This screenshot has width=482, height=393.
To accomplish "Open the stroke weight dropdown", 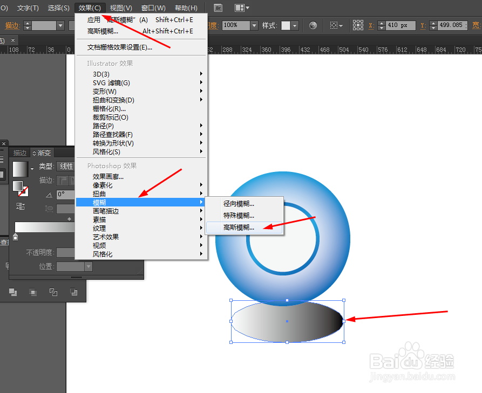I will click(x=60, y=25).
